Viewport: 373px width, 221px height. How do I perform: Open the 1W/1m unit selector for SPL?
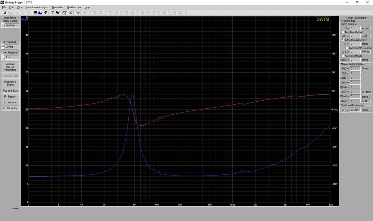click(366, 52)
